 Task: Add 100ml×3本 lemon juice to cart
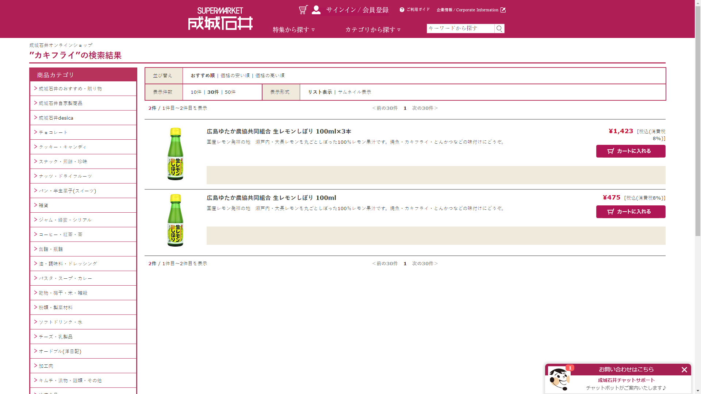(x=631, y=151)
